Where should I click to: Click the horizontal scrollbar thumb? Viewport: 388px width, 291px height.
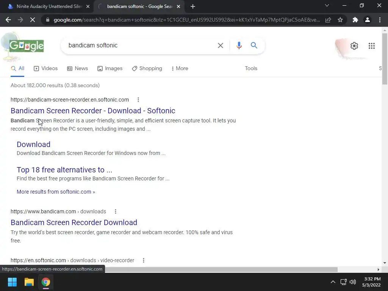click(221, 269)
